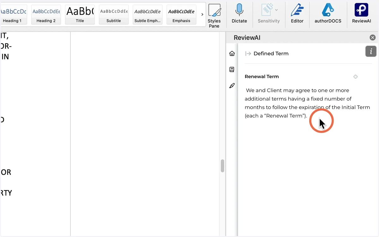This screenshot has width=379, height=237.
Task: Select the pen icon in ReviewAI sidebar
Action: coord(232,86)
